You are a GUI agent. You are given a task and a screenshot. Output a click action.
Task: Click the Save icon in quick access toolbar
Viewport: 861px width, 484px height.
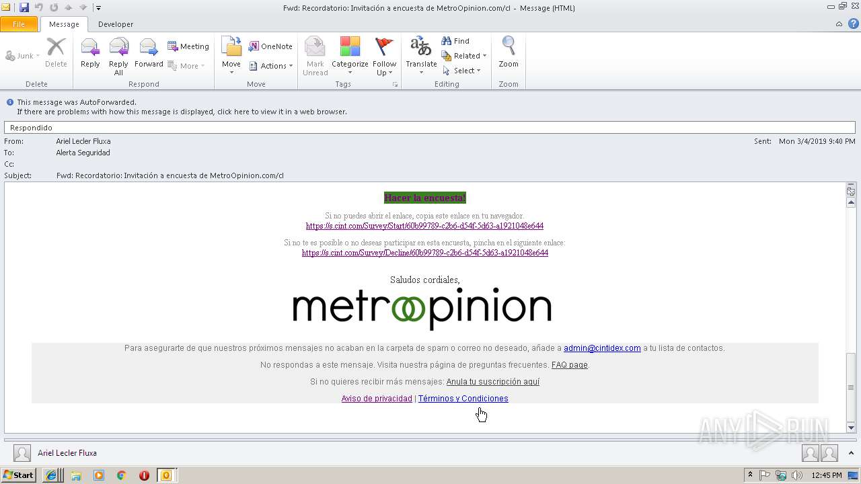click(x=24, y=7)
